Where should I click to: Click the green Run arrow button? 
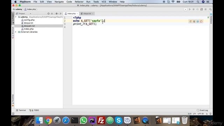[190, 9]
